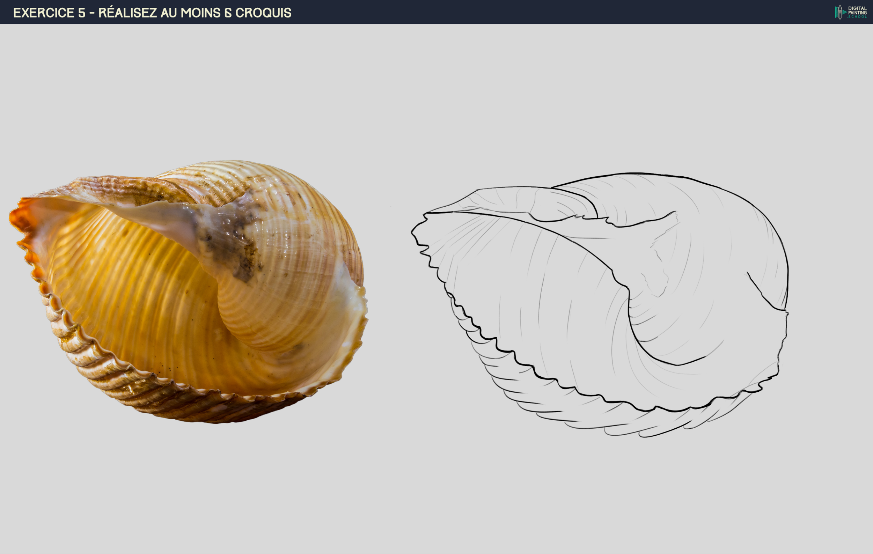The height and width of the screenshot is (554, 873).
Task: Click the green '.SCHOOL' logo text
Action: tap(857, 17)
